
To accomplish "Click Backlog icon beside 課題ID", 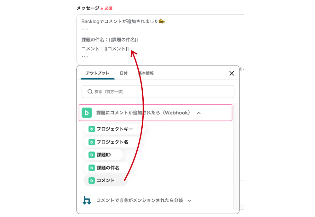I will click(x=92, y=155).
